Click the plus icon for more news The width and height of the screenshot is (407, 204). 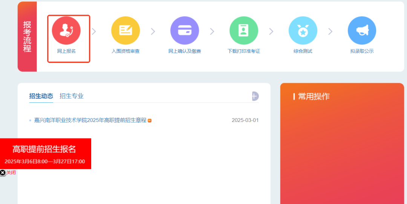[255, 96]
